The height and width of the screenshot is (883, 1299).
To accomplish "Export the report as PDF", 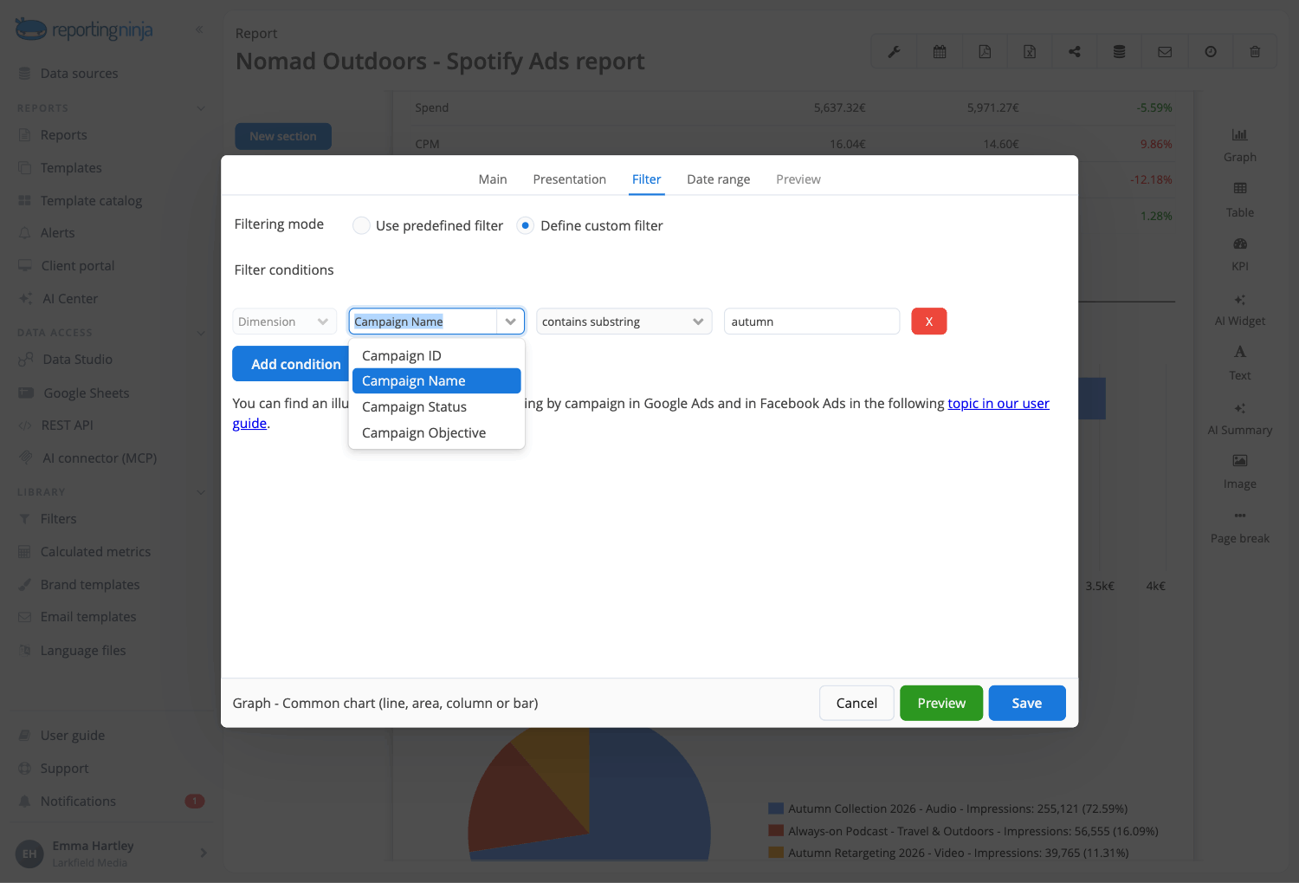I will pyautogui.click(x=985, y=52).
